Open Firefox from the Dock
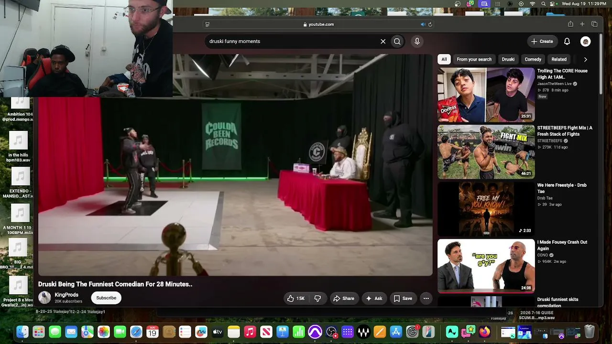Screen dimensions: 612x344 pos(484,332)
